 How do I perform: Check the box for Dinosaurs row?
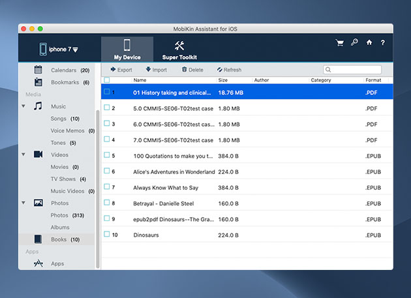(107, 234)
